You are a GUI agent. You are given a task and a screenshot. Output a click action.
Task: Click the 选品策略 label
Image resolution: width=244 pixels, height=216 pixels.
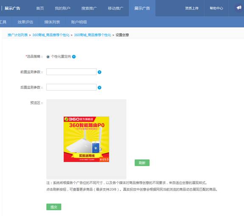34,56
